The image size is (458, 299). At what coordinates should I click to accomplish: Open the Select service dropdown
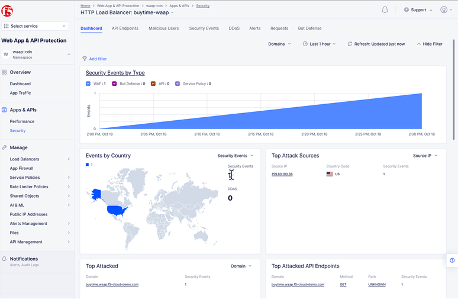[35, 26]
